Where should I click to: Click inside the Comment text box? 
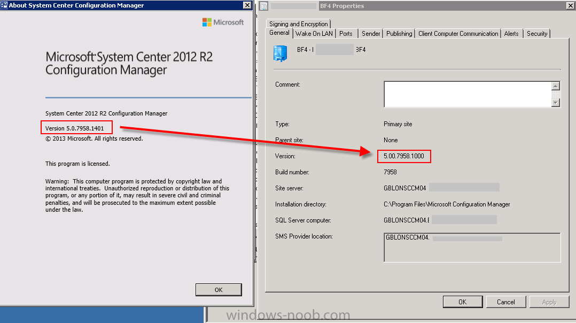[x=468, y=95]
